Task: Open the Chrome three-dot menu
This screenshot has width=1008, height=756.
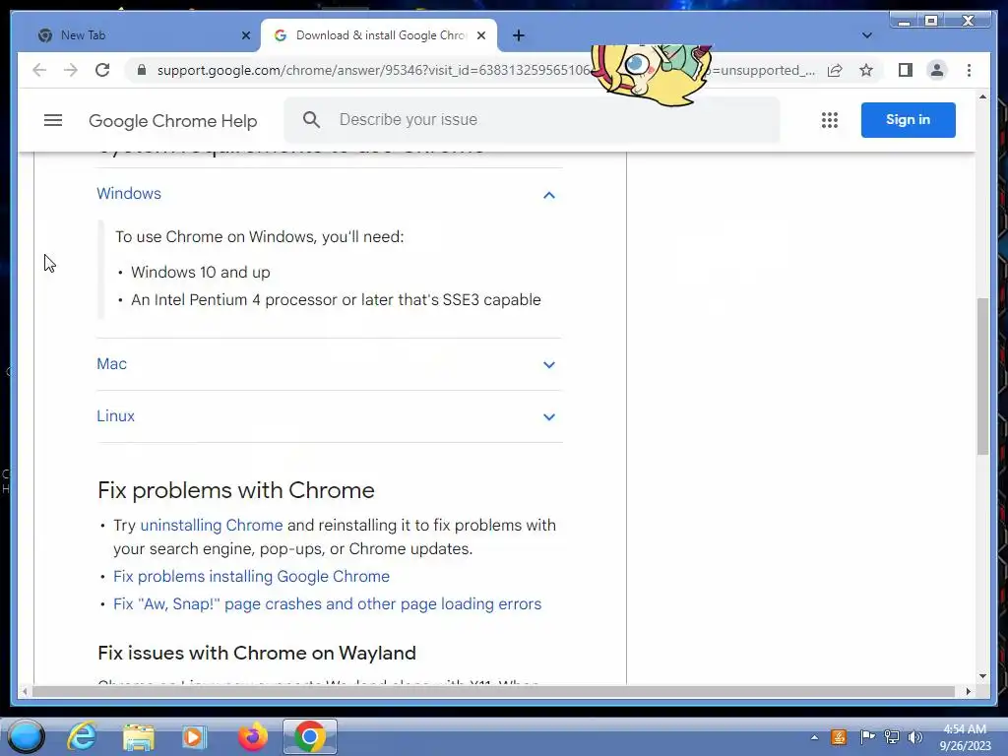Action: 969,70
